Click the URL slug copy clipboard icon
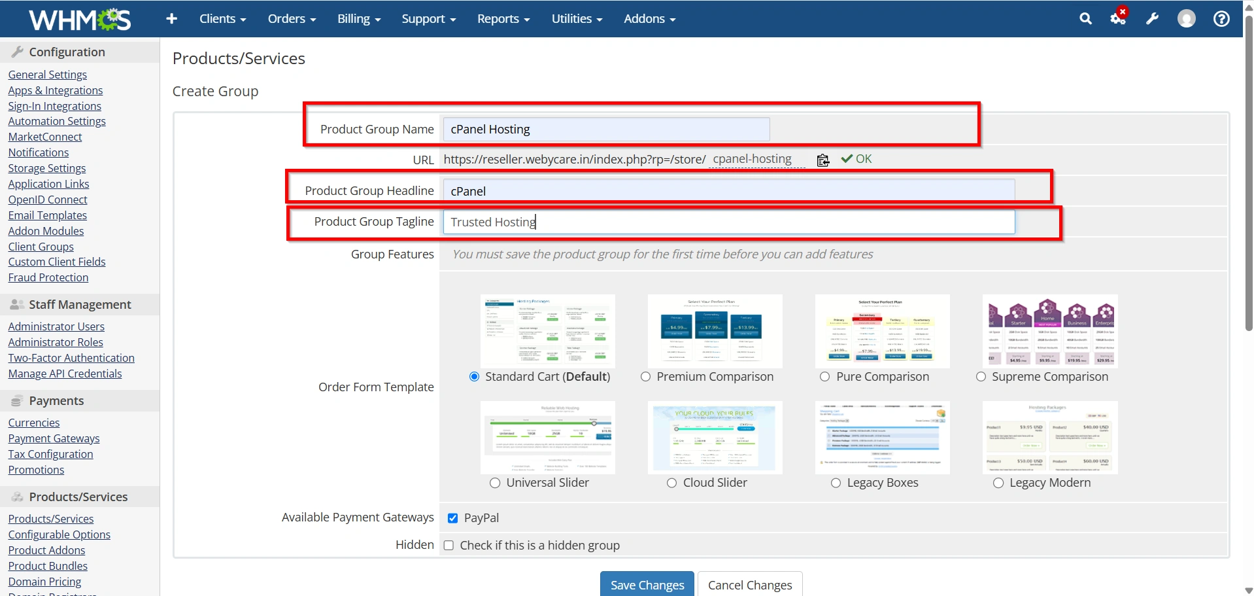 pyautogui.click(x=823, y=160)
